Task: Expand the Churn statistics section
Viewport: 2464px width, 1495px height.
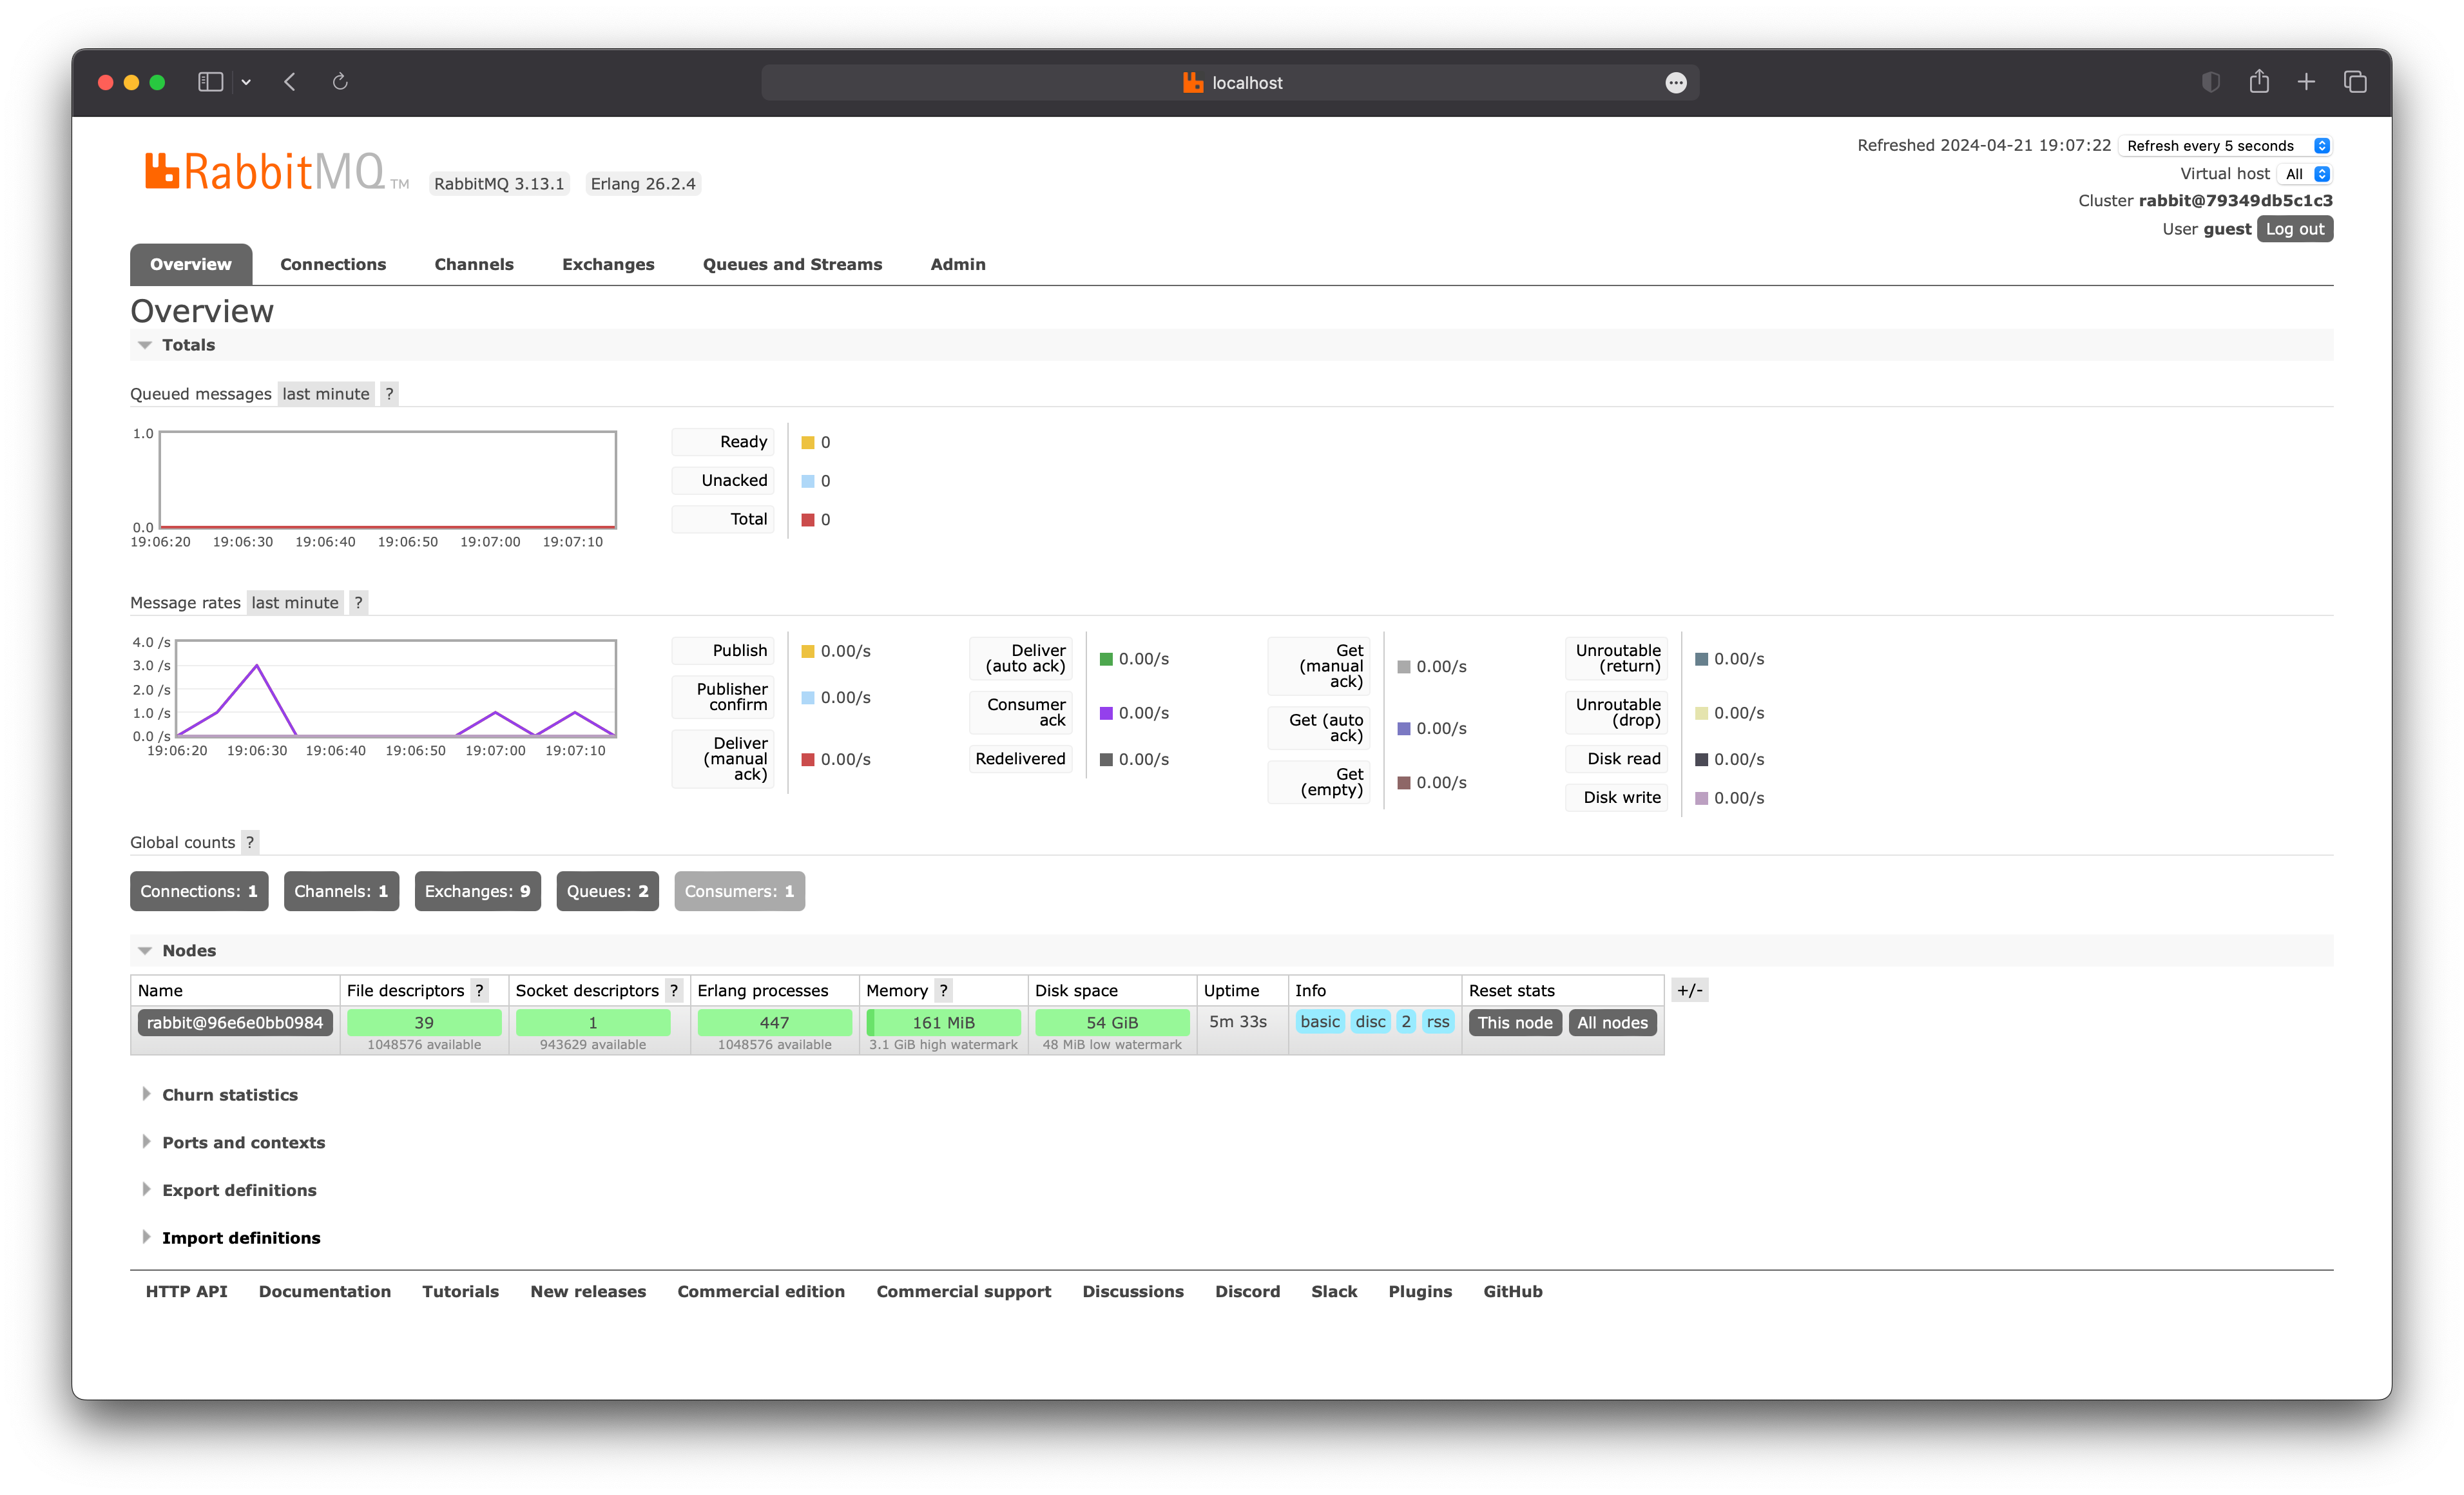Action: (x=230, y=1095)
